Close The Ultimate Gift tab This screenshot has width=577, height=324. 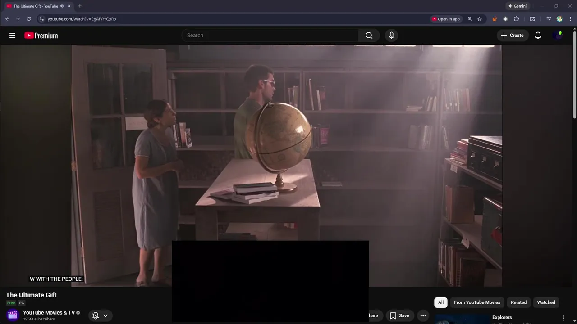[69, 6]
